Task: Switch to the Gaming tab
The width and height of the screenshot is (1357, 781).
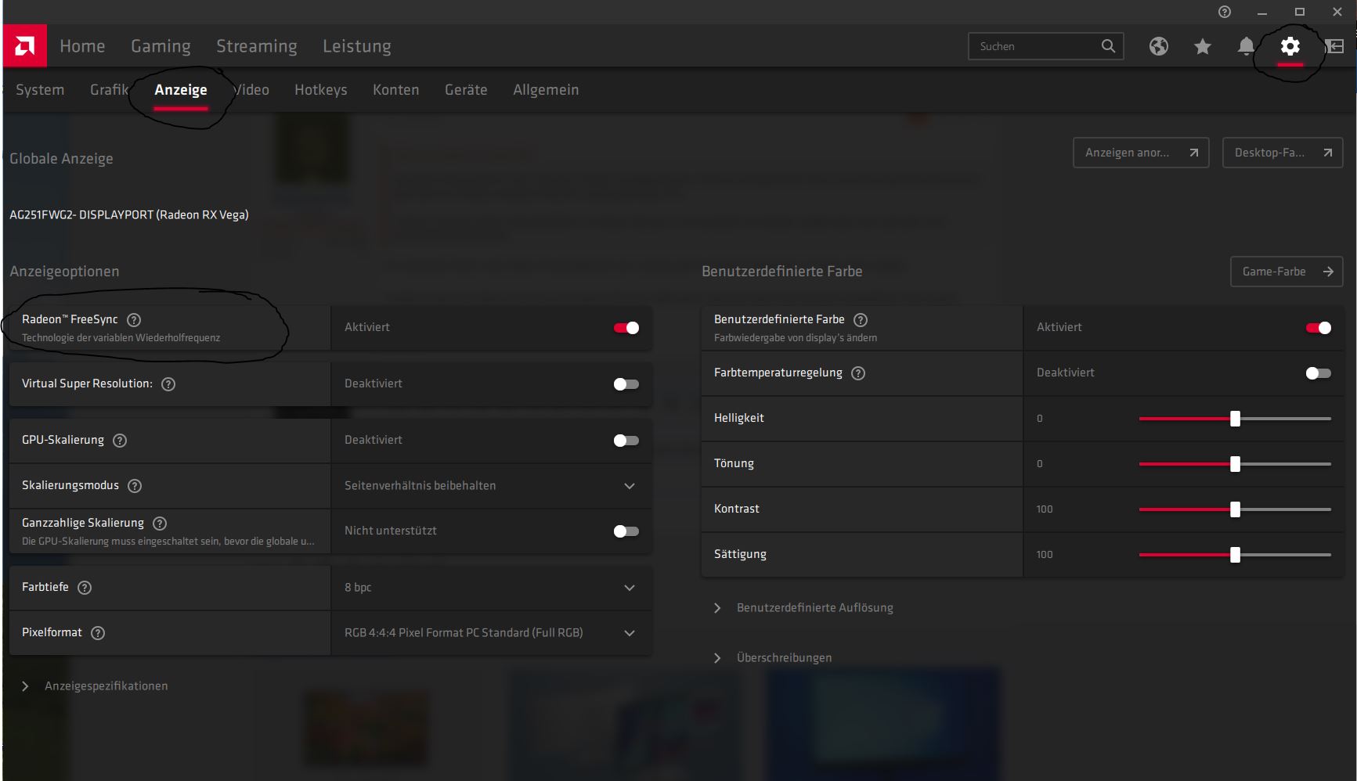Action: [161, 46]
